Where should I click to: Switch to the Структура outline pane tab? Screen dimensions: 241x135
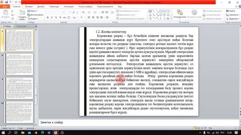coord(21,26)
